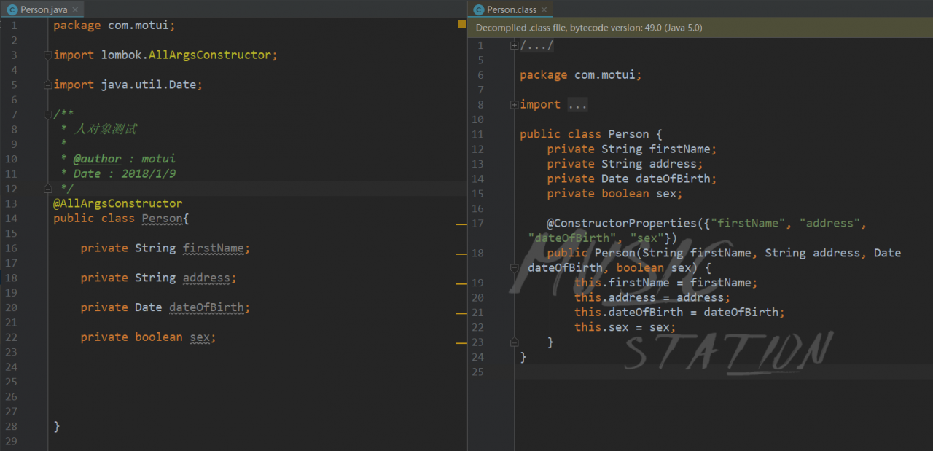Switch to the Person.class tab
The height and width of the screenshot is (451, 933).
(511, 9)
